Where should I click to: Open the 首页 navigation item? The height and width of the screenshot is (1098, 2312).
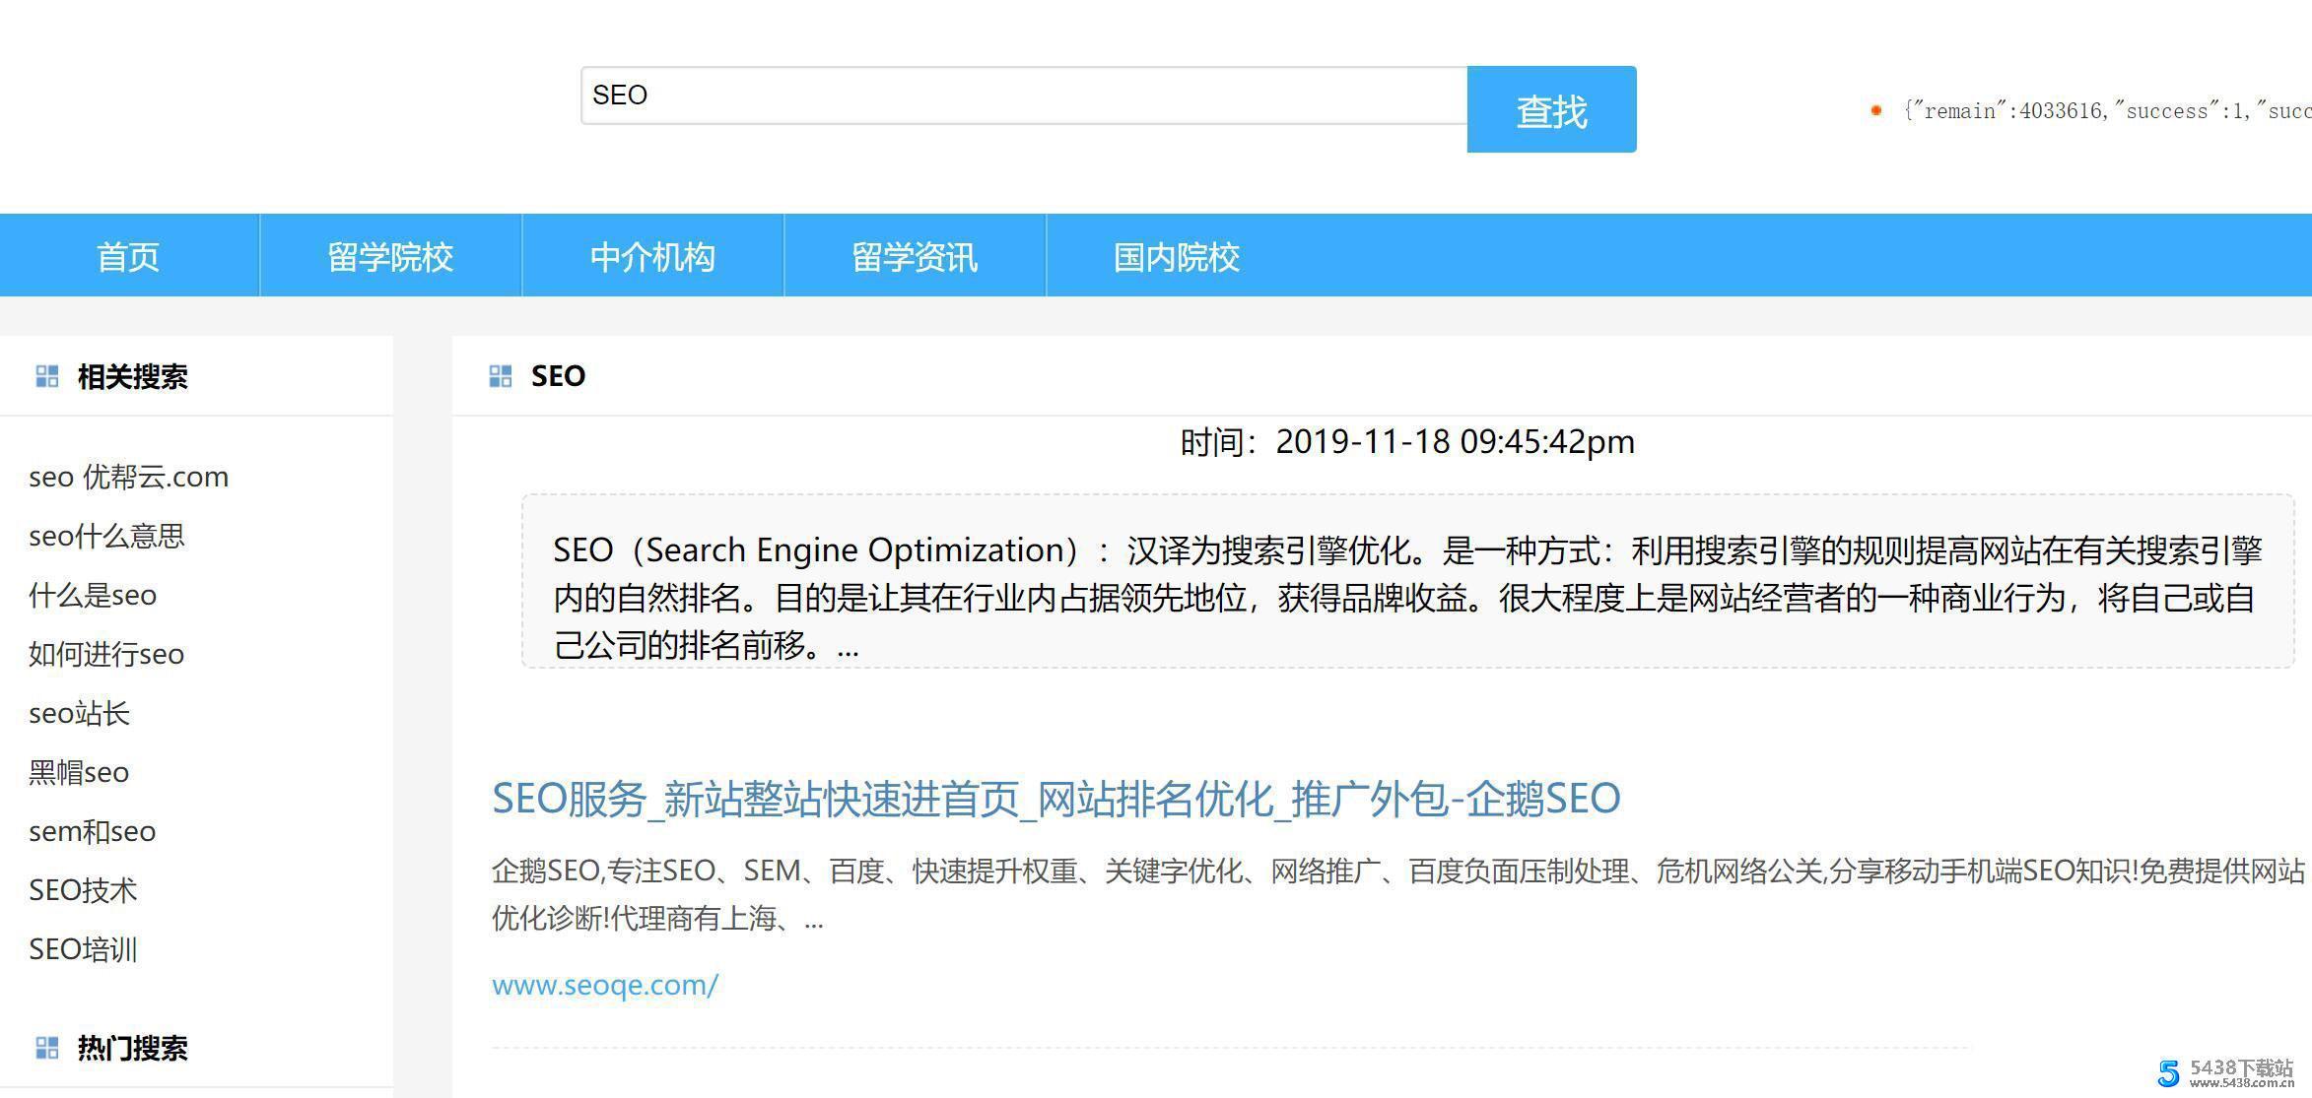pyautogui.click(x=128, y=255)
